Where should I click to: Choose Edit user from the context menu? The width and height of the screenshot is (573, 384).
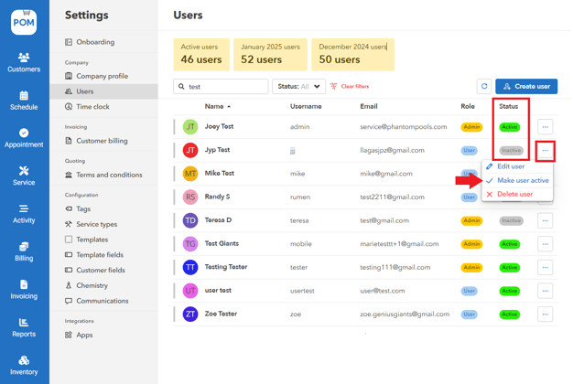[511, 166]
